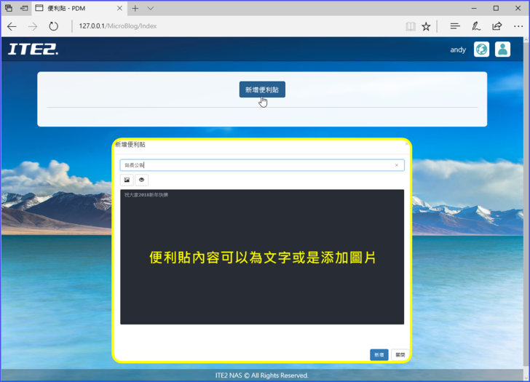This screenshot has width=530, height=382.
Task: Click the title field containing 站長公告
Action: click(x=262, y=165)
